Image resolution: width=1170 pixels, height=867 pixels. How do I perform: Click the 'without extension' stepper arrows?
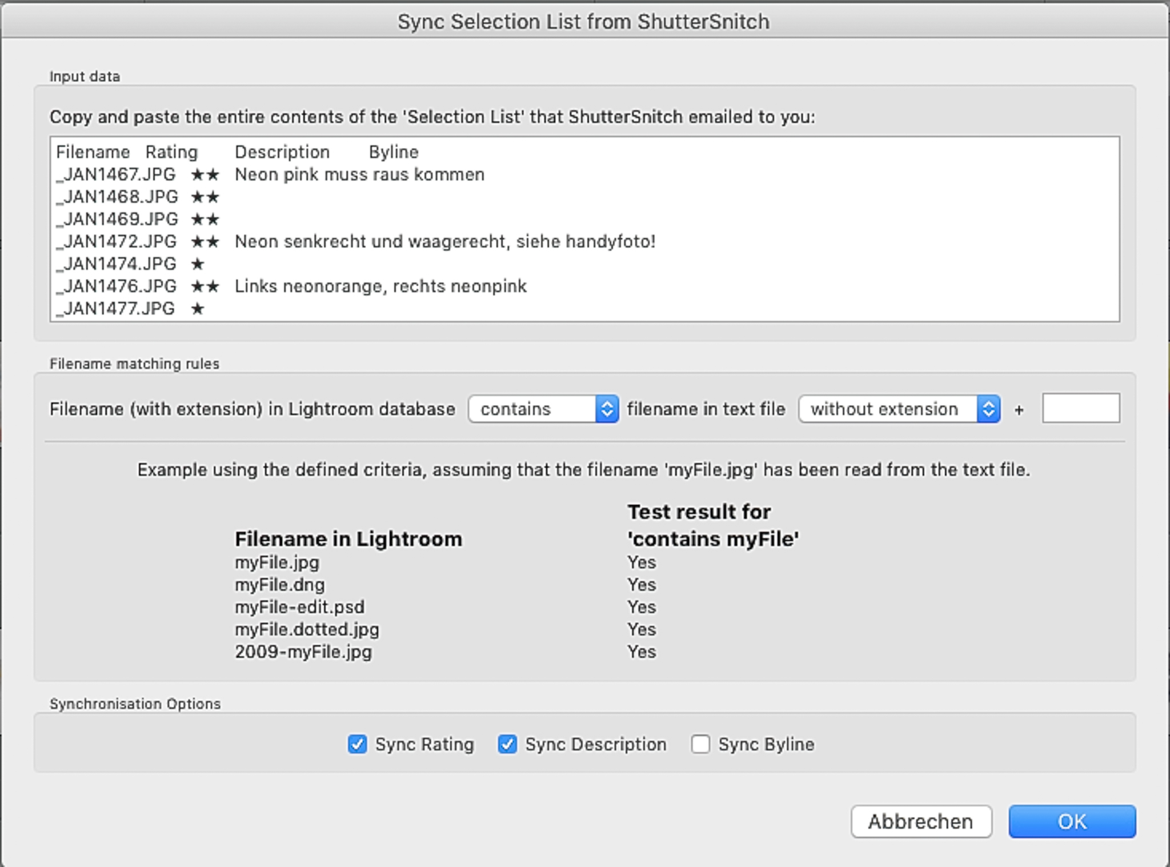pos(990,409)
